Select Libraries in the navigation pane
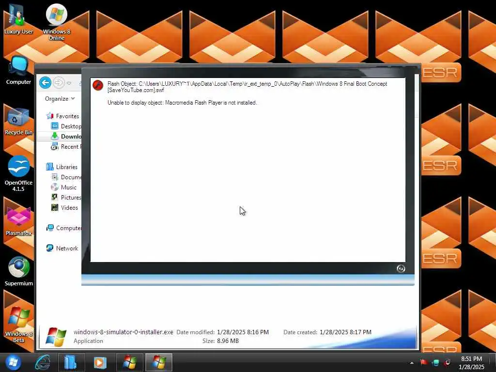The height and width of the screenshot is (372, 496). pos(62,167)
